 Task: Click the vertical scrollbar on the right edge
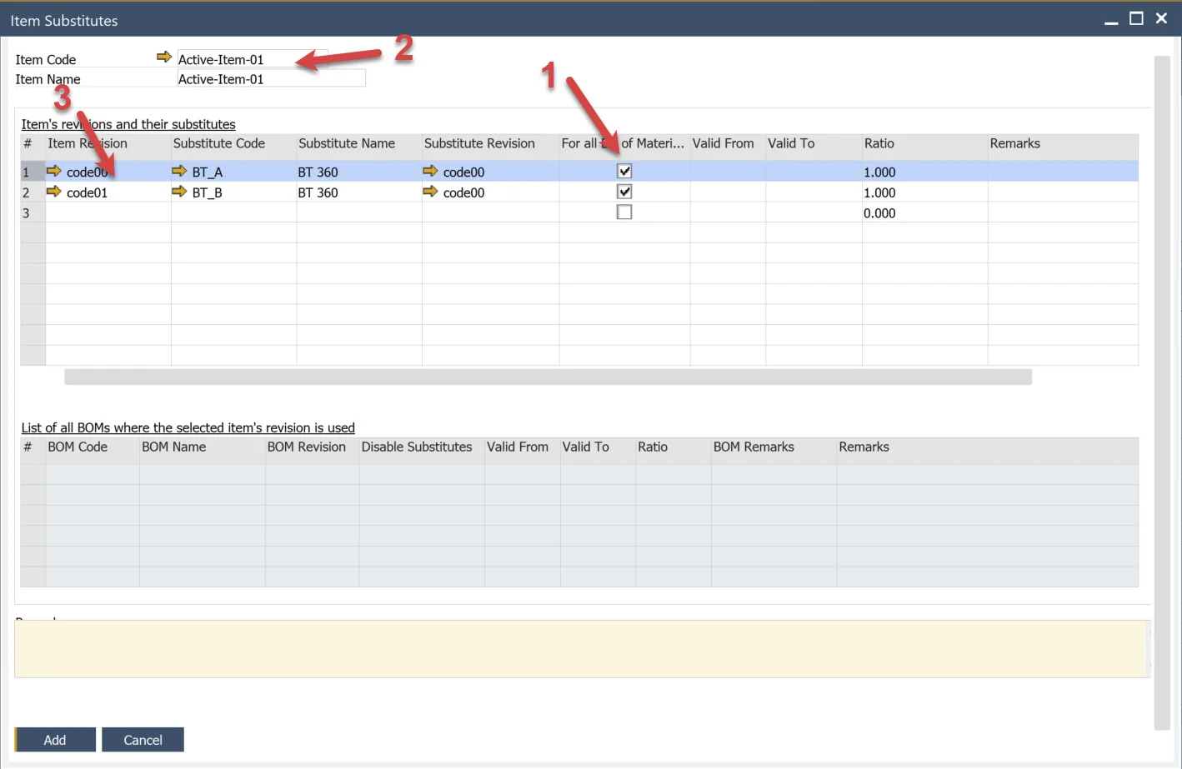click(1162, 392)
